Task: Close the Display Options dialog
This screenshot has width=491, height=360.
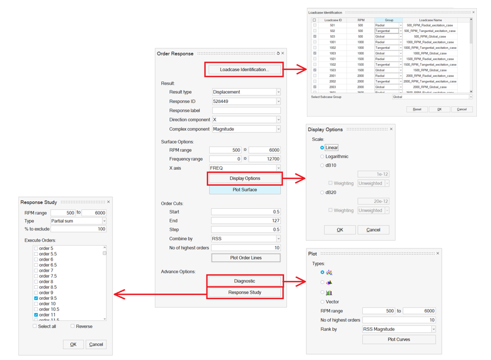Action: (x=391, y=130)
